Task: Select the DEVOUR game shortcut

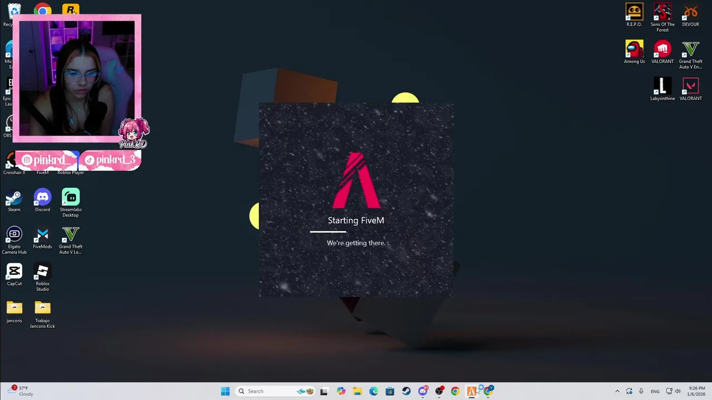Action: tap(690, 16)
